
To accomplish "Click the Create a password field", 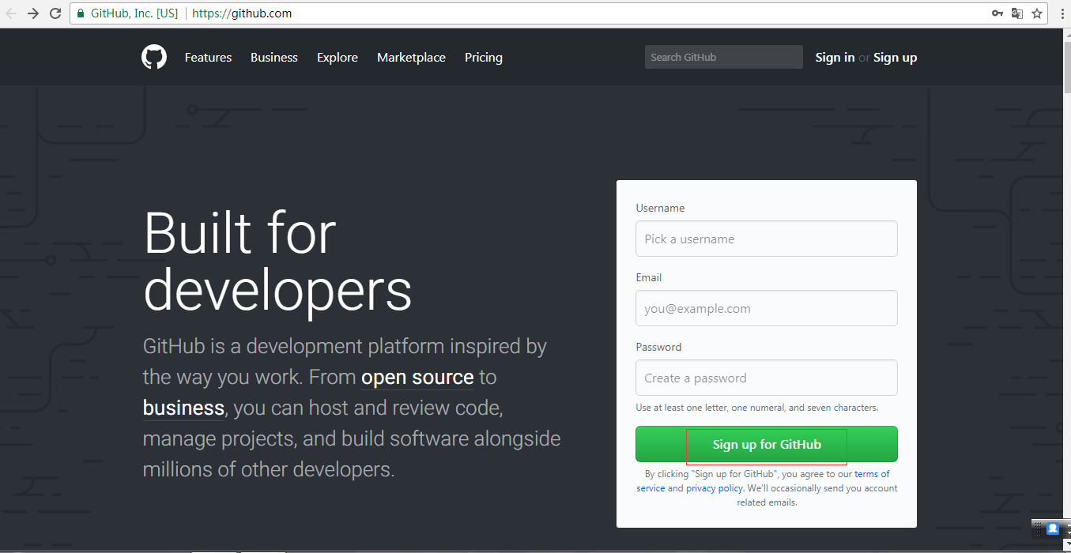I will pos(767,378).
